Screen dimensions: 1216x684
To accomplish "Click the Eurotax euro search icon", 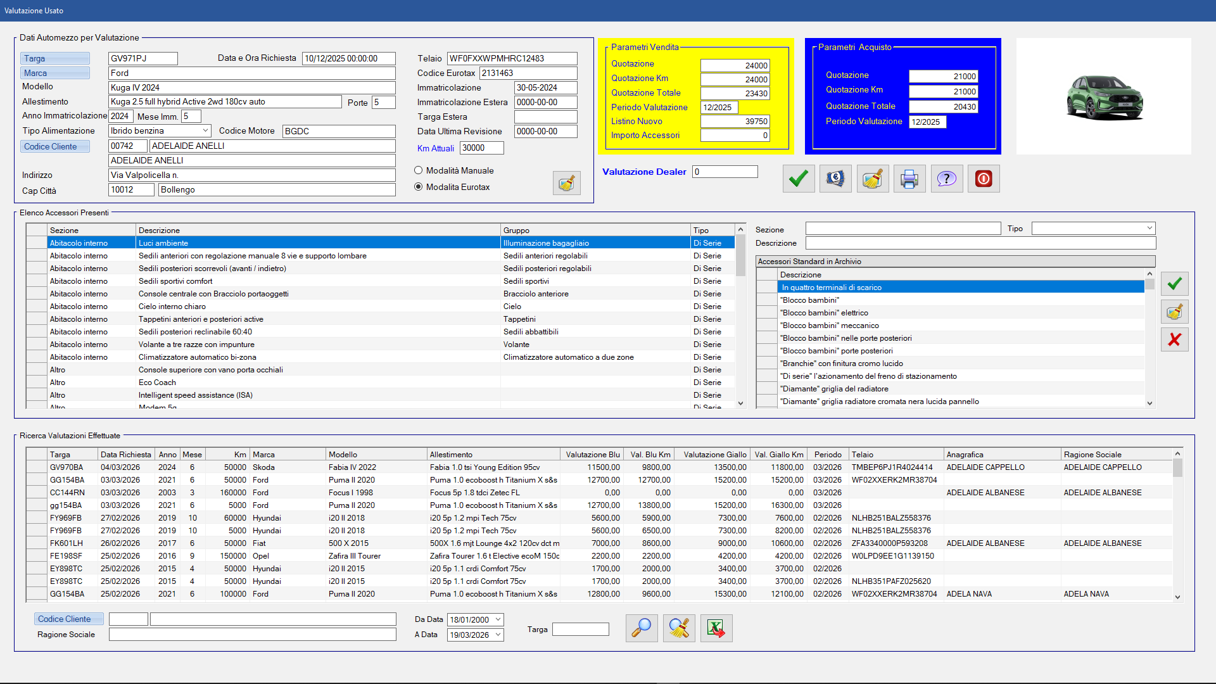I will point(835,179).
